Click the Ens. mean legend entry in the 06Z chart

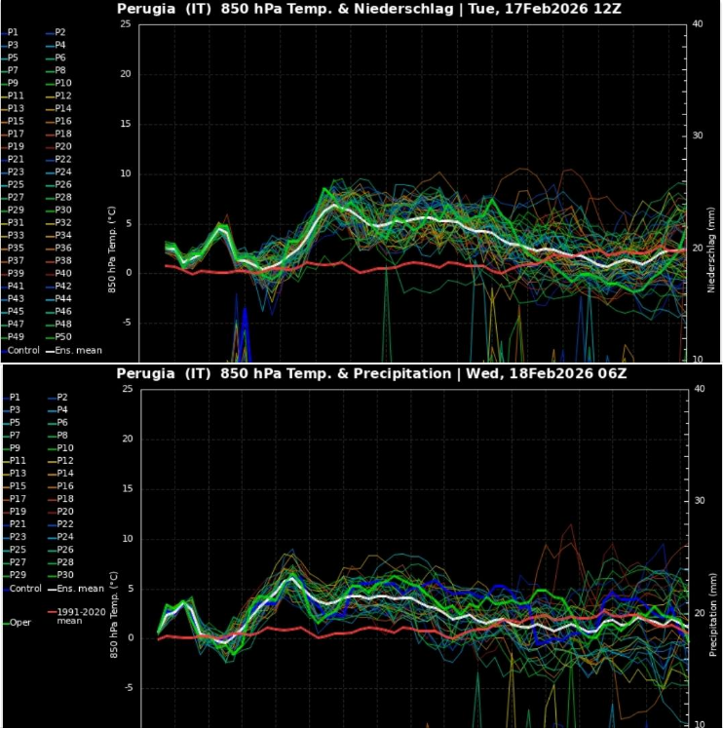point(80,588)
